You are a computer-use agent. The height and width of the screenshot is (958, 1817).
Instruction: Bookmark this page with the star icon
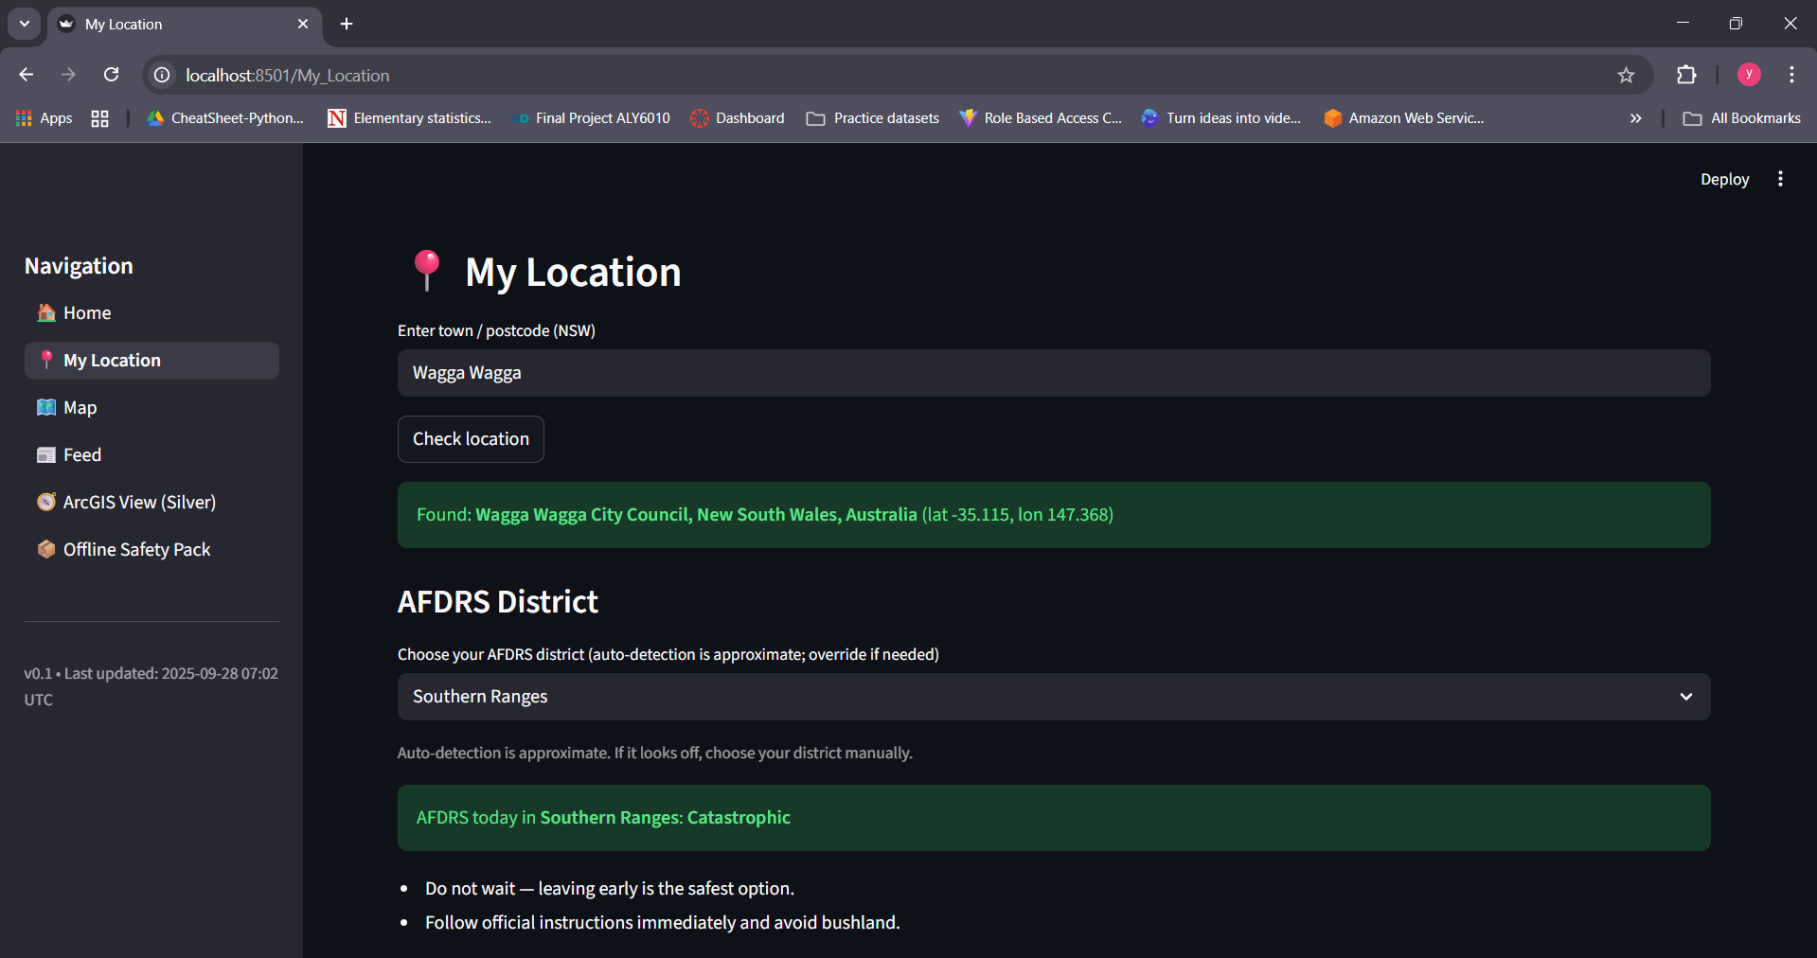(x=1626, y=75)
